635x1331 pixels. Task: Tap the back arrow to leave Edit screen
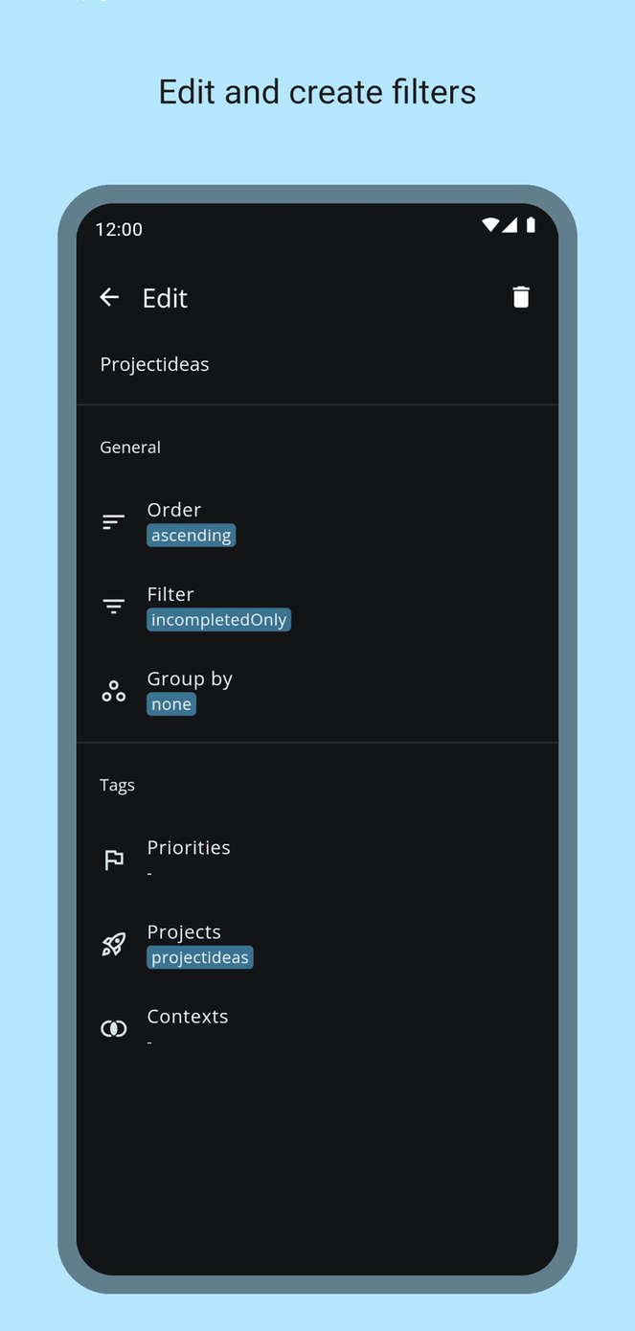pyautogui.click(x=108, y=297)
